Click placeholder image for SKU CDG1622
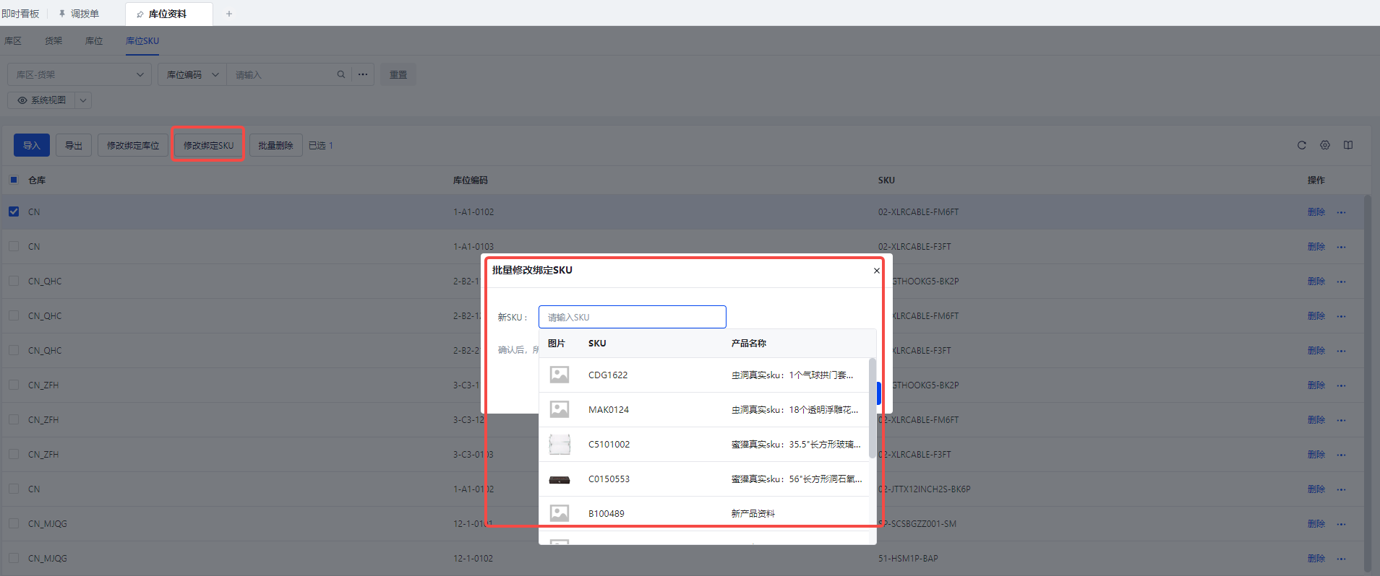Image resolution: width=1380 pixels, height=576 pixels. tap(560, 375)
